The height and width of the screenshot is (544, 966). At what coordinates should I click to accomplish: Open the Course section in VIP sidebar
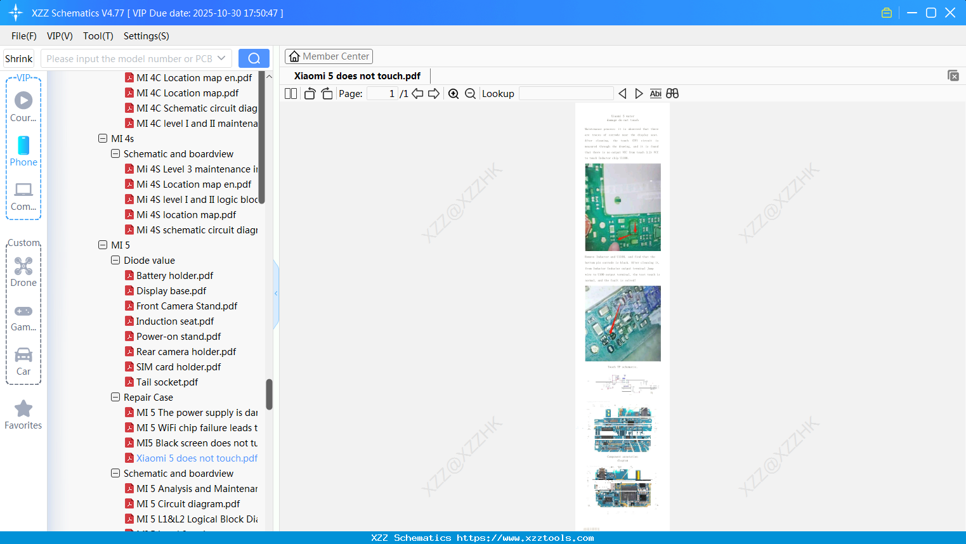pyautogui.click(x=23, y=107)
